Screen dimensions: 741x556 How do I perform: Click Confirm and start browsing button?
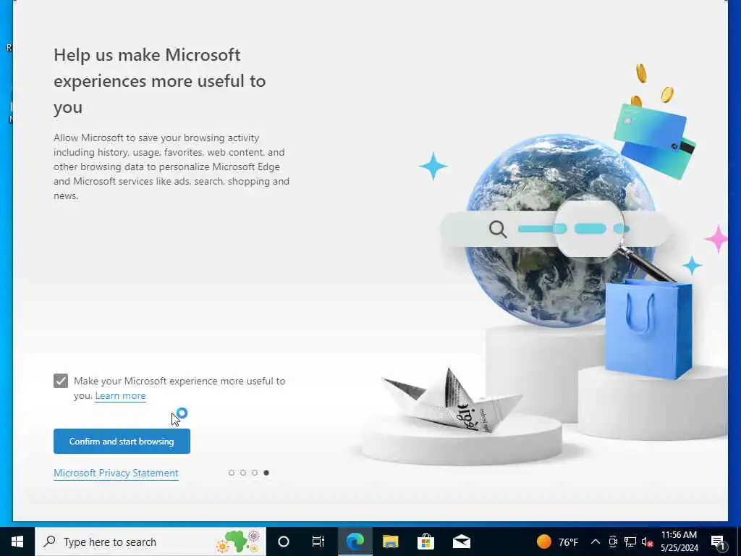coord(122,441)
